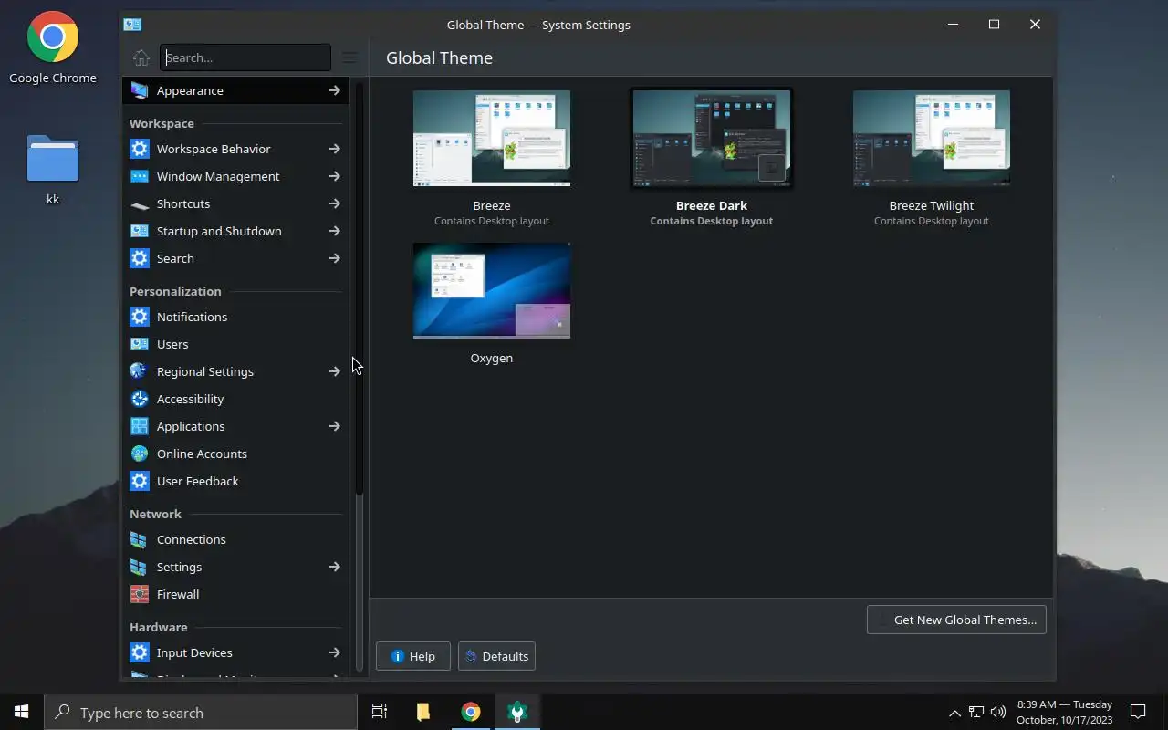Open Online Accounts label

(202, 454)
